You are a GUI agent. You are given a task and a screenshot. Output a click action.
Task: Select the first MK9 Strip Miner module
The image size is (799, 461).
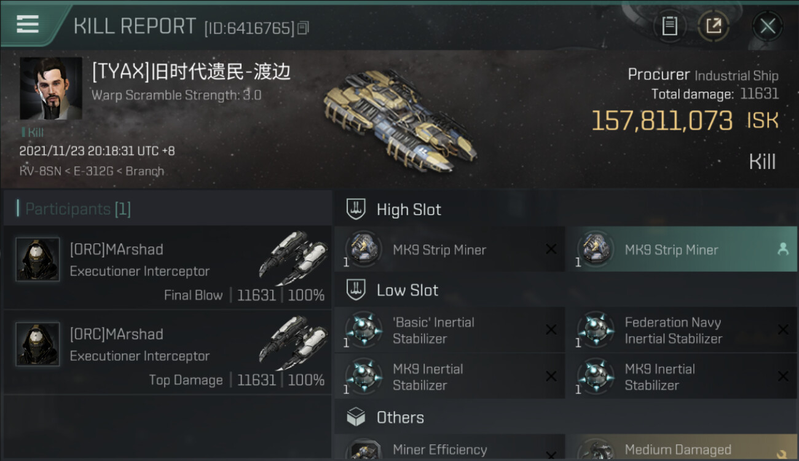[450, 249]
